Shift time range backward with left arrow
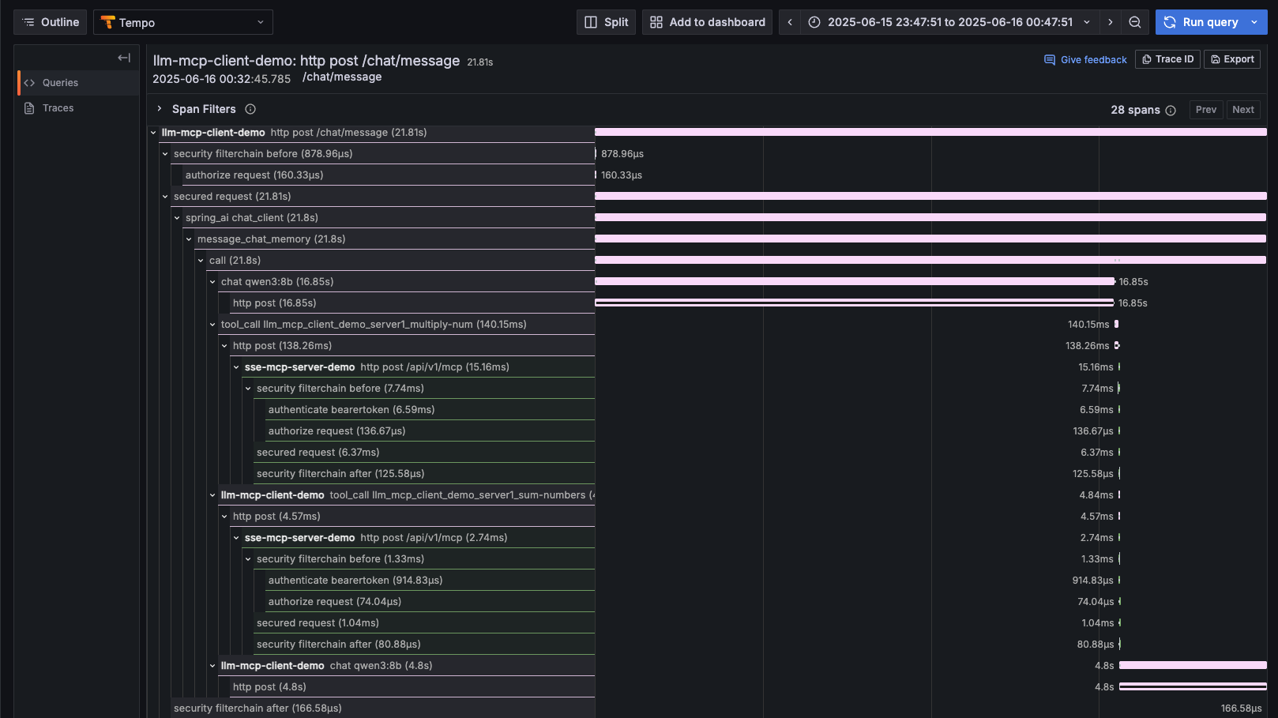 click(790, 22)
